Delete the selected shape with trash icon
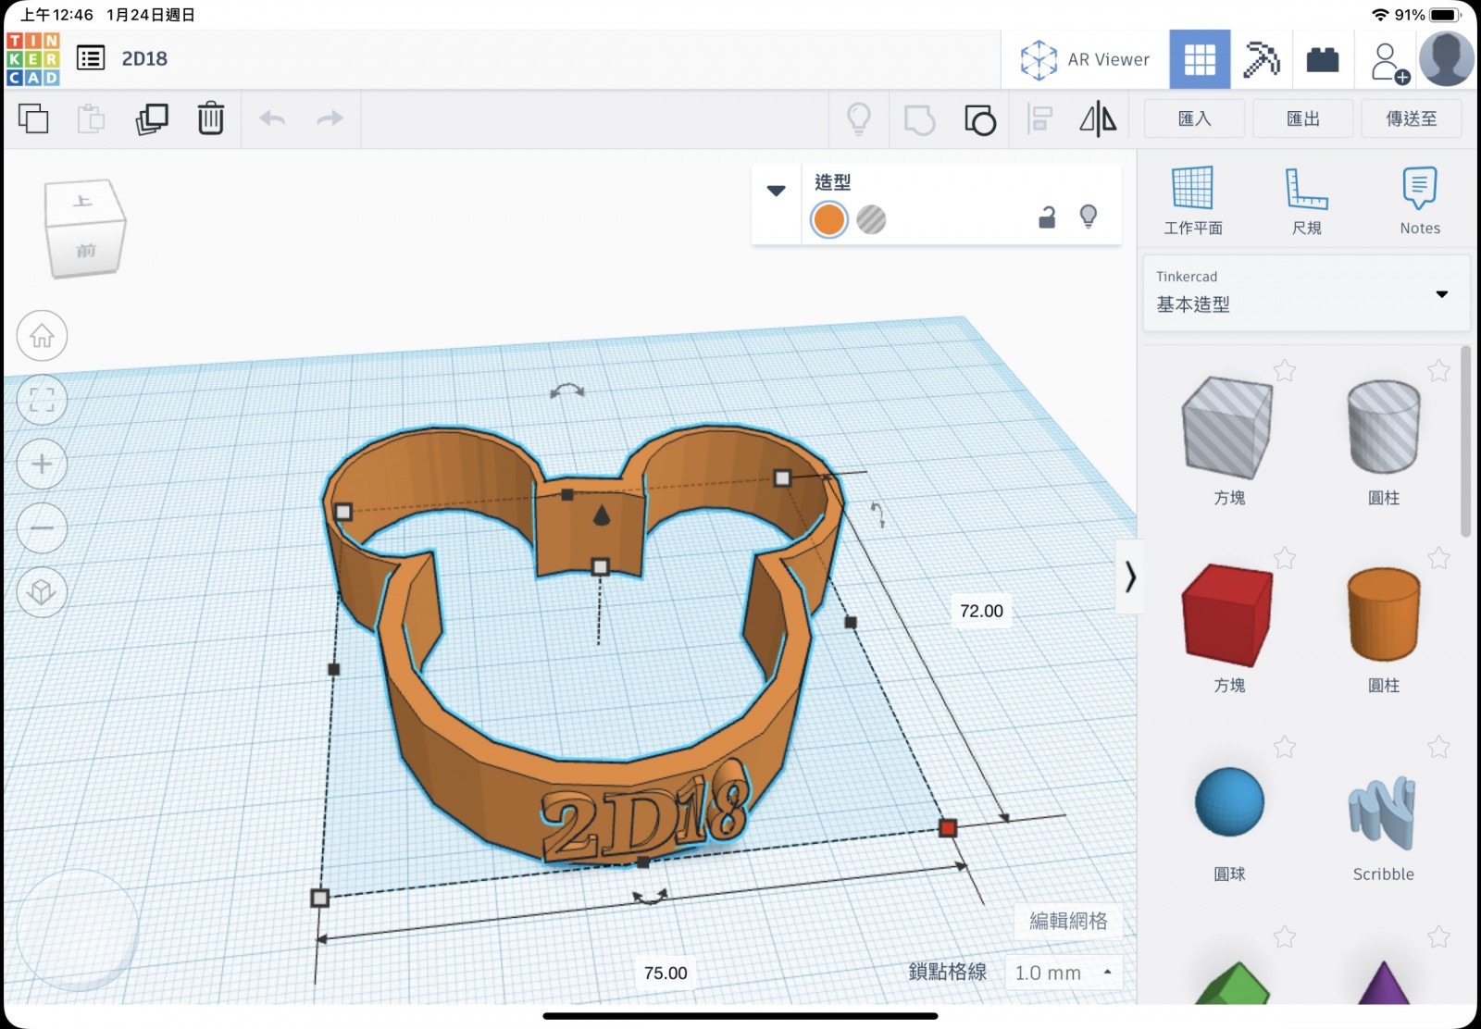The image size is (1481, 1029). coord(211,118)
